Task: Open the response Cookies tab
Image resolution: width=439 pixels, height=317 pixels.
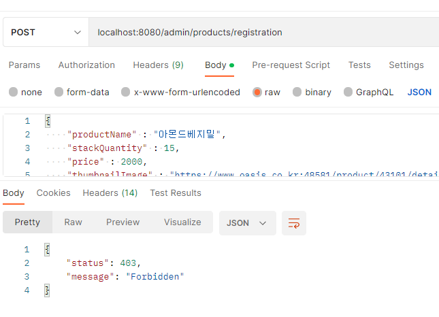Action: 54,193
